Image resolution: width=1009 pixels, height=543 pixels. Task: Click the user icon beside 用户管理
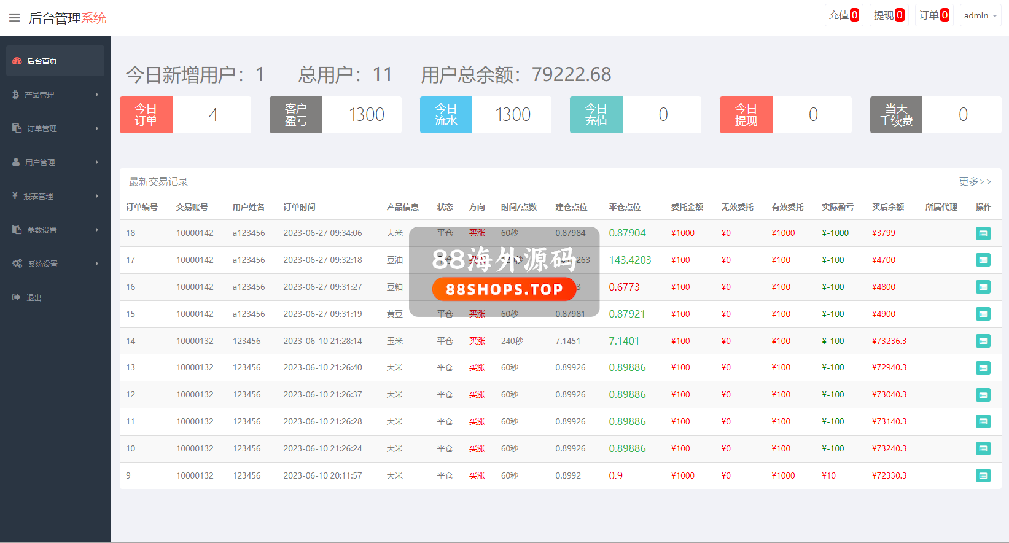click(16, 162)
